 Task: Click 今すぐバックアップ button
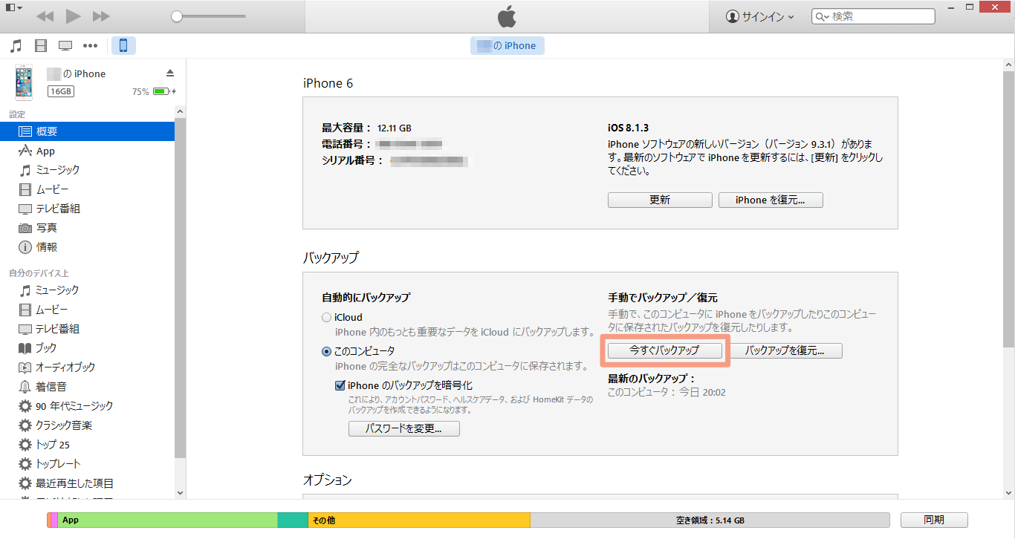coord(664,350)
